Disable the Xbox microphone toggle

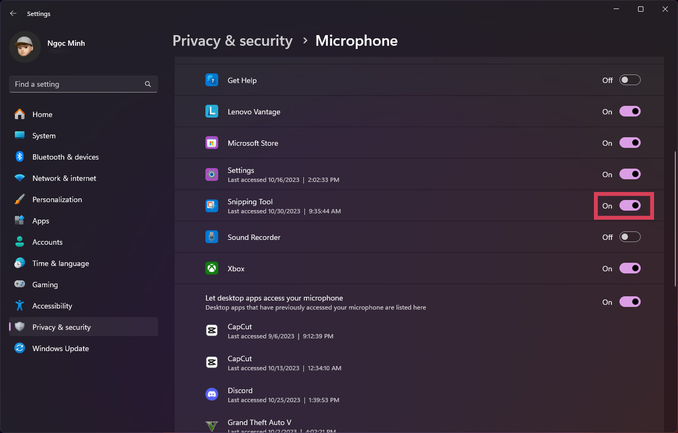pyautogui.click(x=630, y=269)
